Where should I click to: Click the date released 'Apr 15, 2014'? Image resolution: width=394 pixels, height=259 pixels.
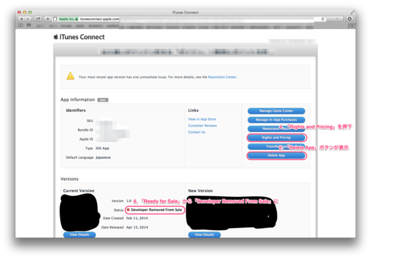137,227
